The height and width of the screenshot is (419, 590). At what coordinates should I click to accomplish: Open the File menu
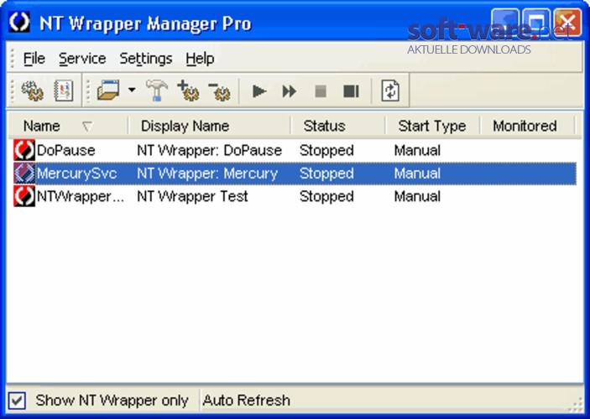point(34,59)
